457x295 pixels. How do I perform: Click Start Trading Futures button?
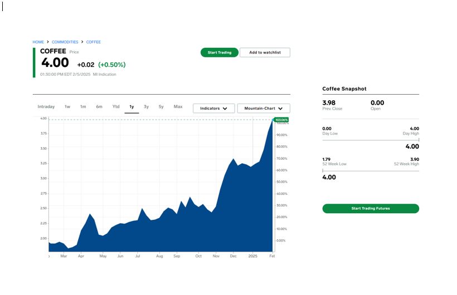click(371, 209)
